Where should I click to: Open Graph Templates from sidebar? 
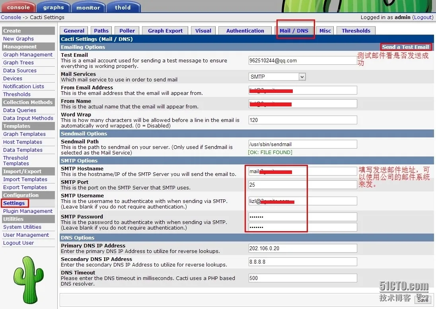pyautogui.click(x=25, y=134)
